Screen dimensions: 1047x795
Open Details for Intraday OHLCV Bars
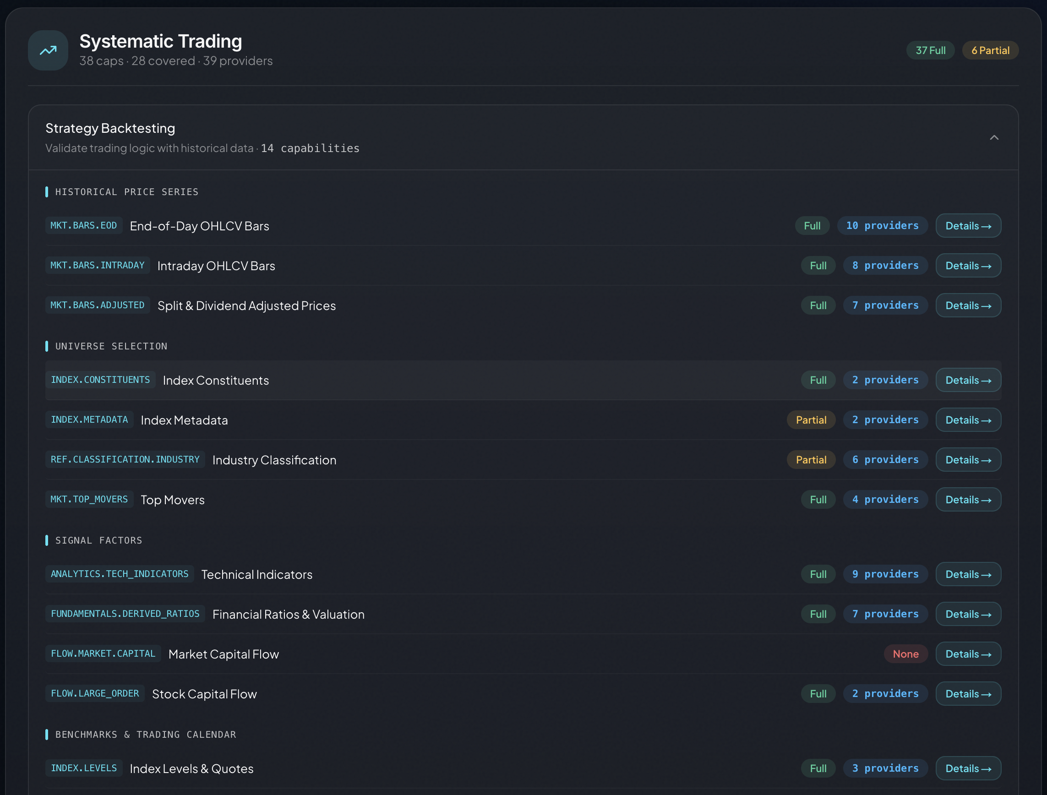[x=967, y=266]
